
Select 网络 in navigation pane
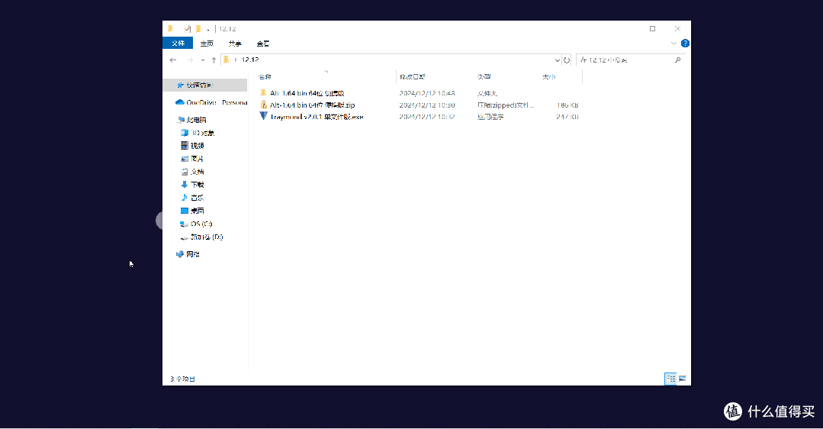coord(188,254)
